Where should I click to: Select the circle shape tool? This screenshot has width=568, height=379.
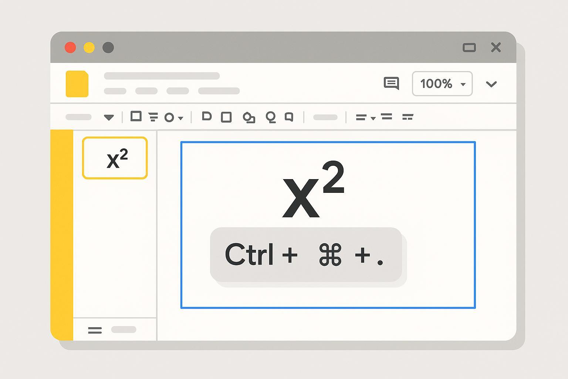(x=169, y=118)
